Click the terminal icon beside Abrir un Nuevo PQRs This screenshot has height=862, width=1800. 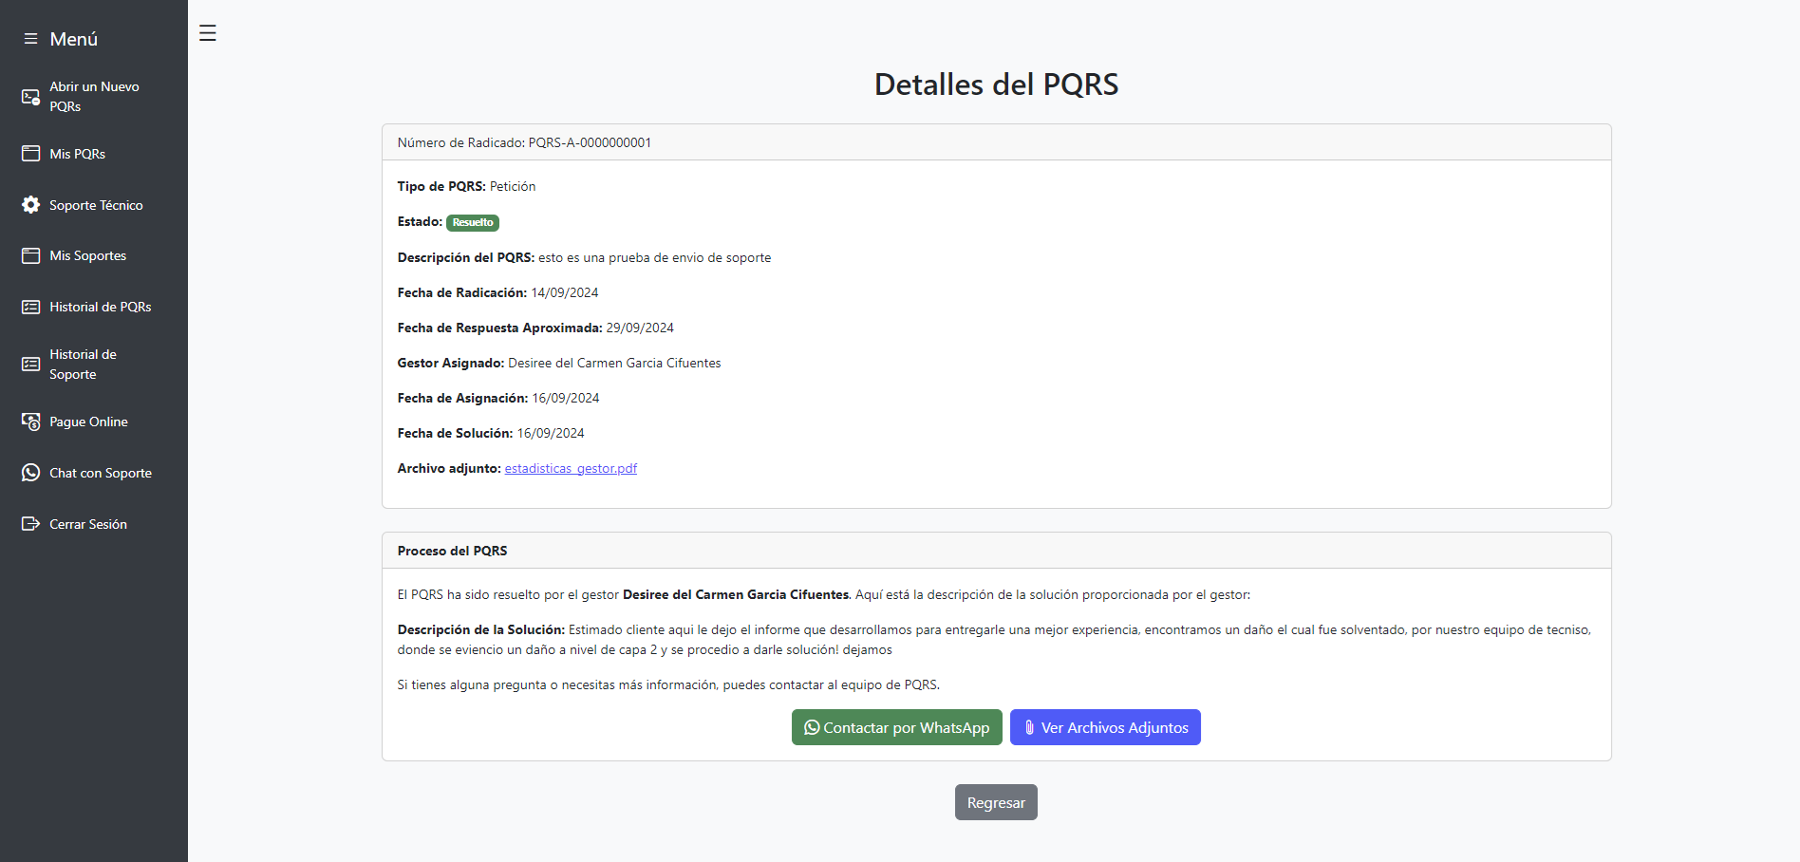(30, 97)
